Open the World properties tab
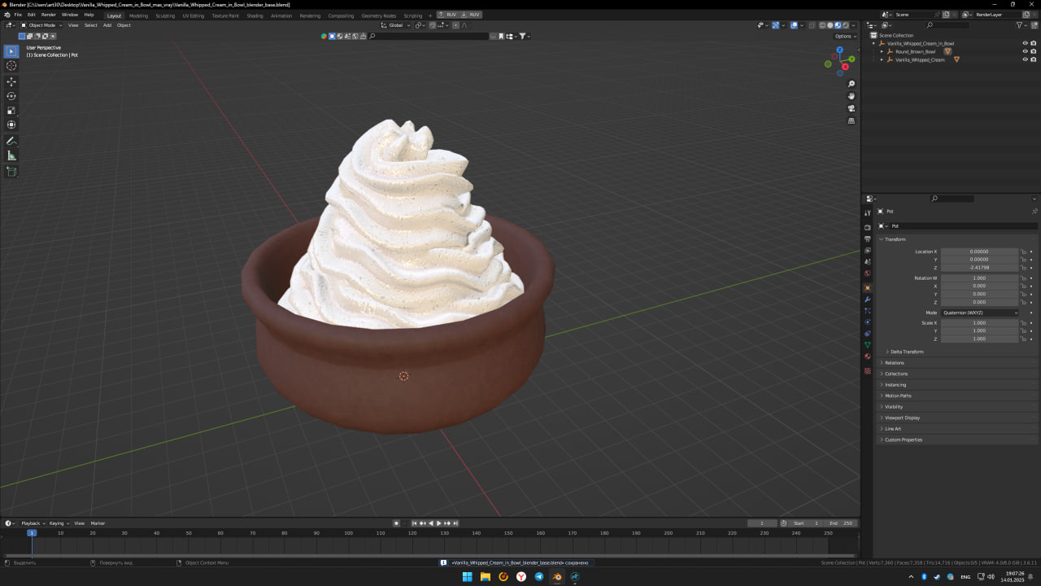The image size is (1041, 586). pos(868,273)
